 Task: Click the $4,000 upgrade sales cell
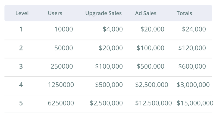click(x=113, y=29)
